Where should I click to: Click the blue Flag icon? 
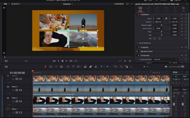point(102,67)
